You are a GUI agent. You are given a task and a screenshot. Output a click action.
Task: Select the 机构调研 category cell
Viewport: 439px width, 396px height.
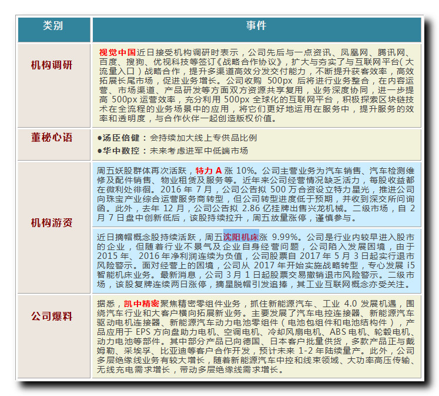tap(53, 85)
